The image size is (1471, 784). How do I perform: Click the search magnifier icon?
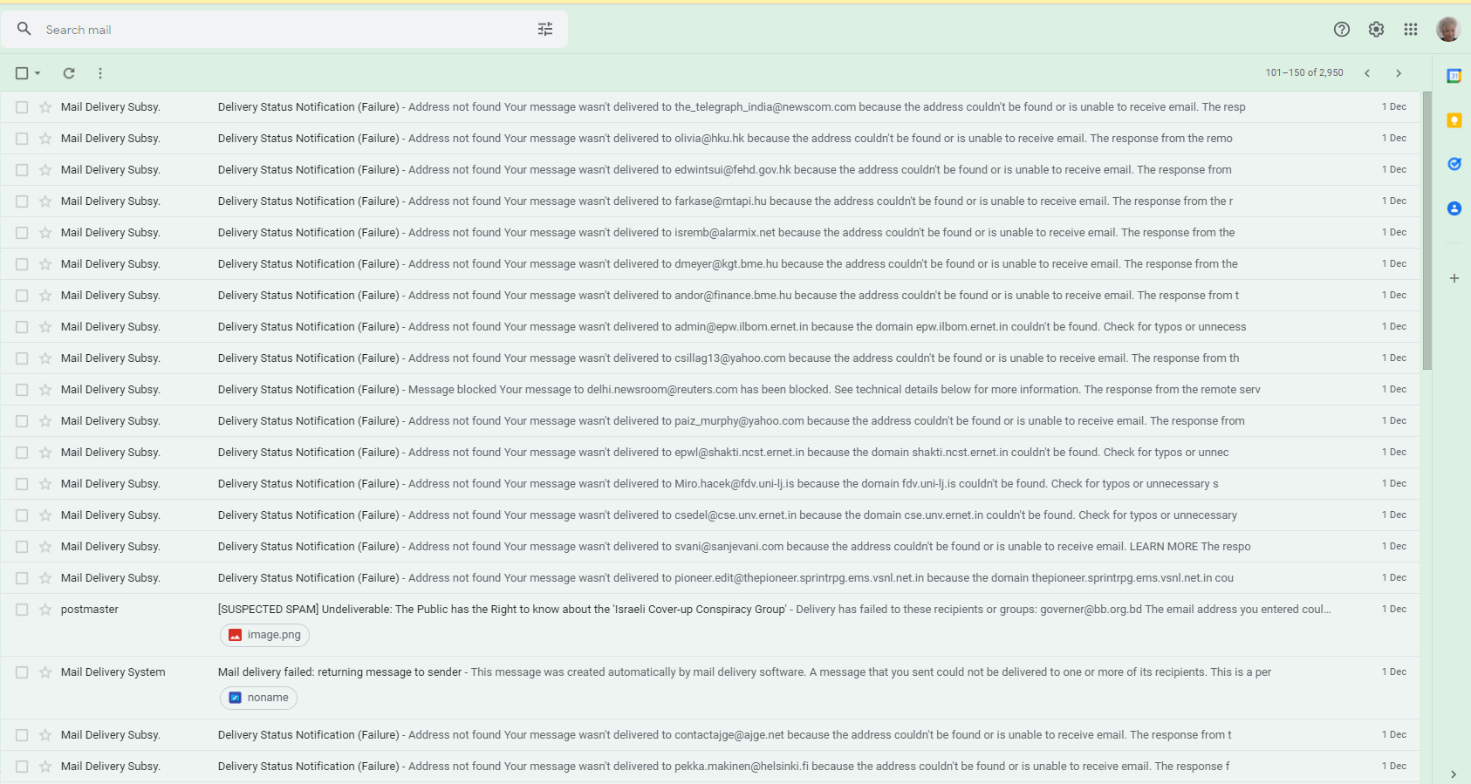tap(24, 29)
